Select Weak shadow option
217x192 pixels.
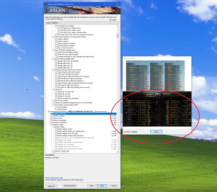pos(56,109)
